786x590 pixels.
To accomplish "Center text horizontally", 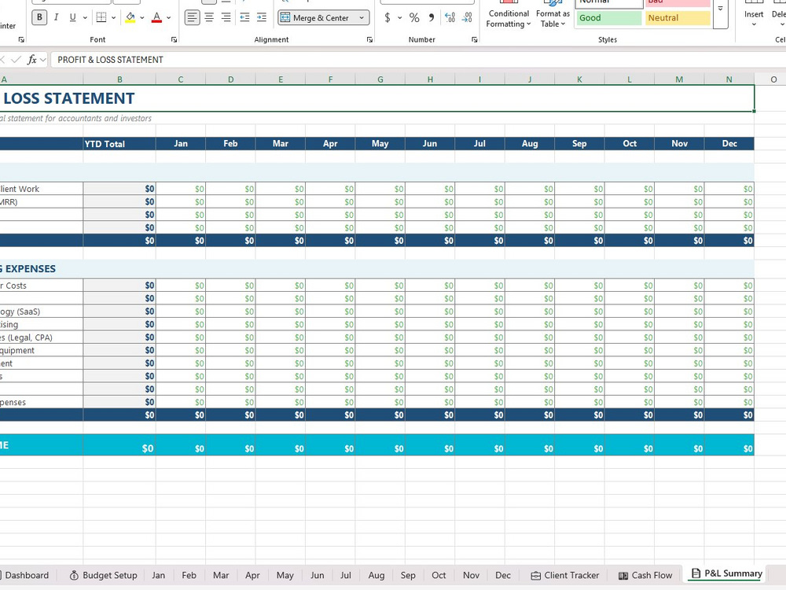I will 209,17.
